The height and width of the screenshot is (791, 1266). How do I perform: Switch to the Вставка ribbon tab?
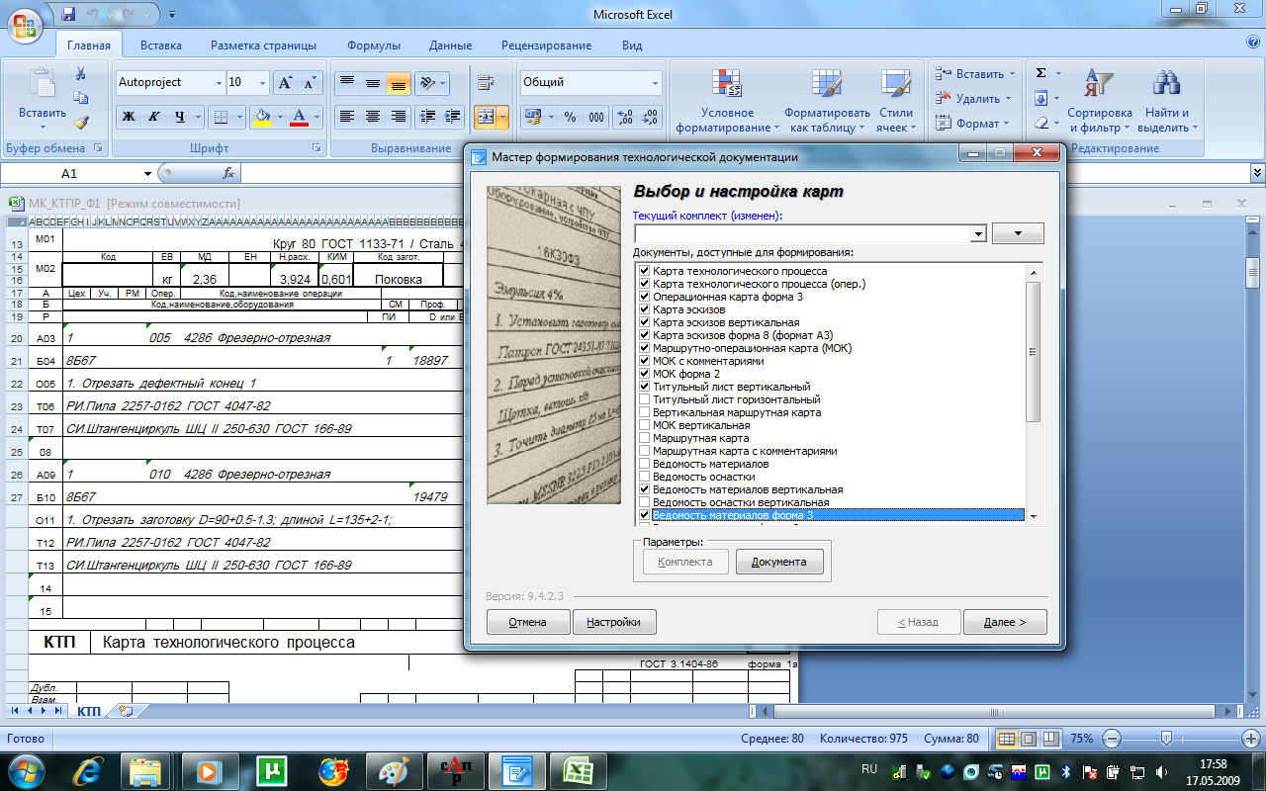(160, 45)
